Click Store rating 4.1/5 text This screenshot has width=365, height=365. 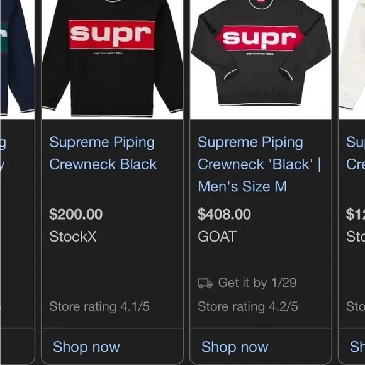pyautogui.click(x=99, y=306)
